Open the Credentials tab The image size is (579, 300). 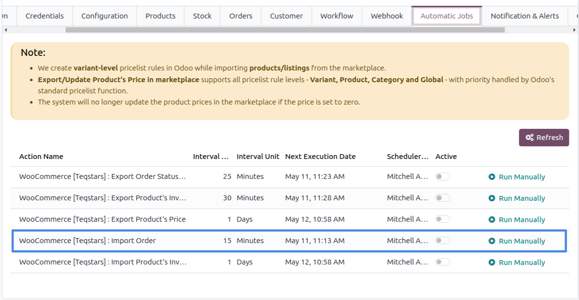click(45, 16)
